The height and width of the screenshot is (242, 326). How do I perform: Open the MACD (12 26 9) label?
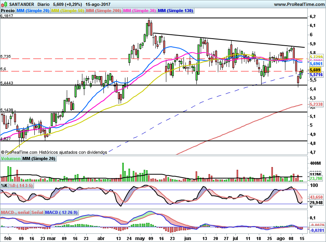61,212
